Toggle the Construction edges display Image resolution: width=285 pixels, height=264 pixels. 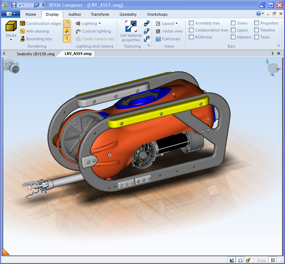click(41, 23)
